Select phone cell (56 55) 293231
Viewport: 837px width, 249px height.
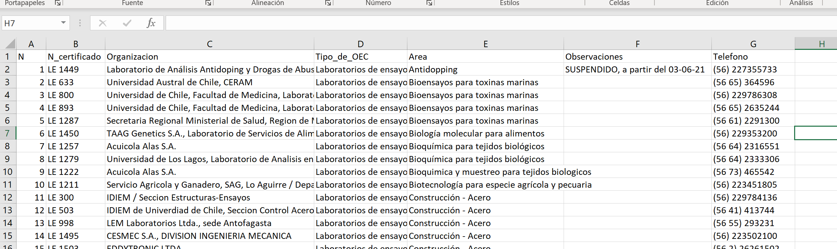(x=753, y=223)
